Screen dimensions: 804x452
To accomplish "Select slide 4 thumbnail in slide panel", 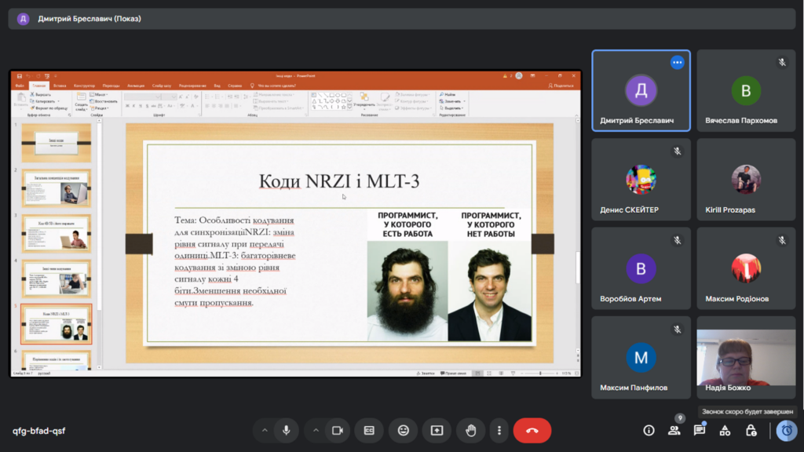I will (x=57, y=279).
